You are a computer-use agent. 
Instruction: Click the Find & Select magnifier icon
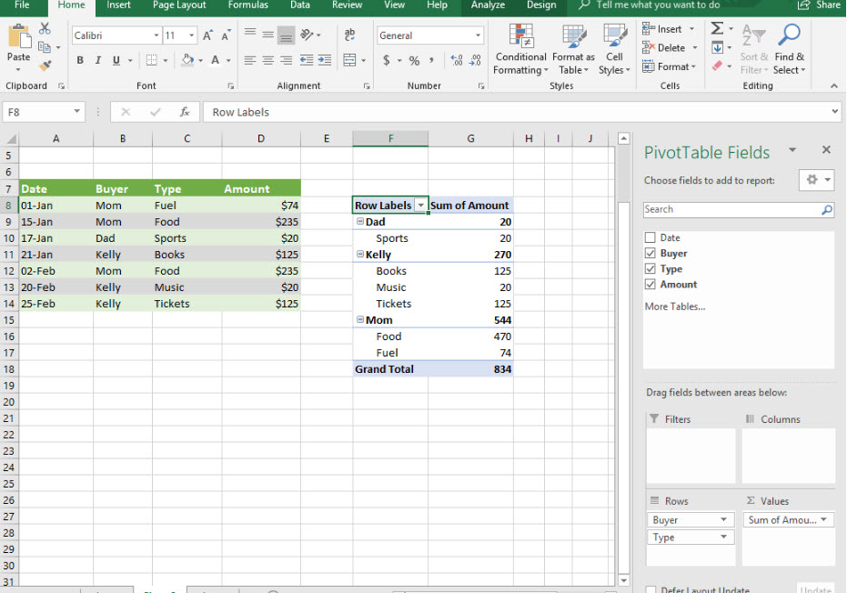click(789, 50)
